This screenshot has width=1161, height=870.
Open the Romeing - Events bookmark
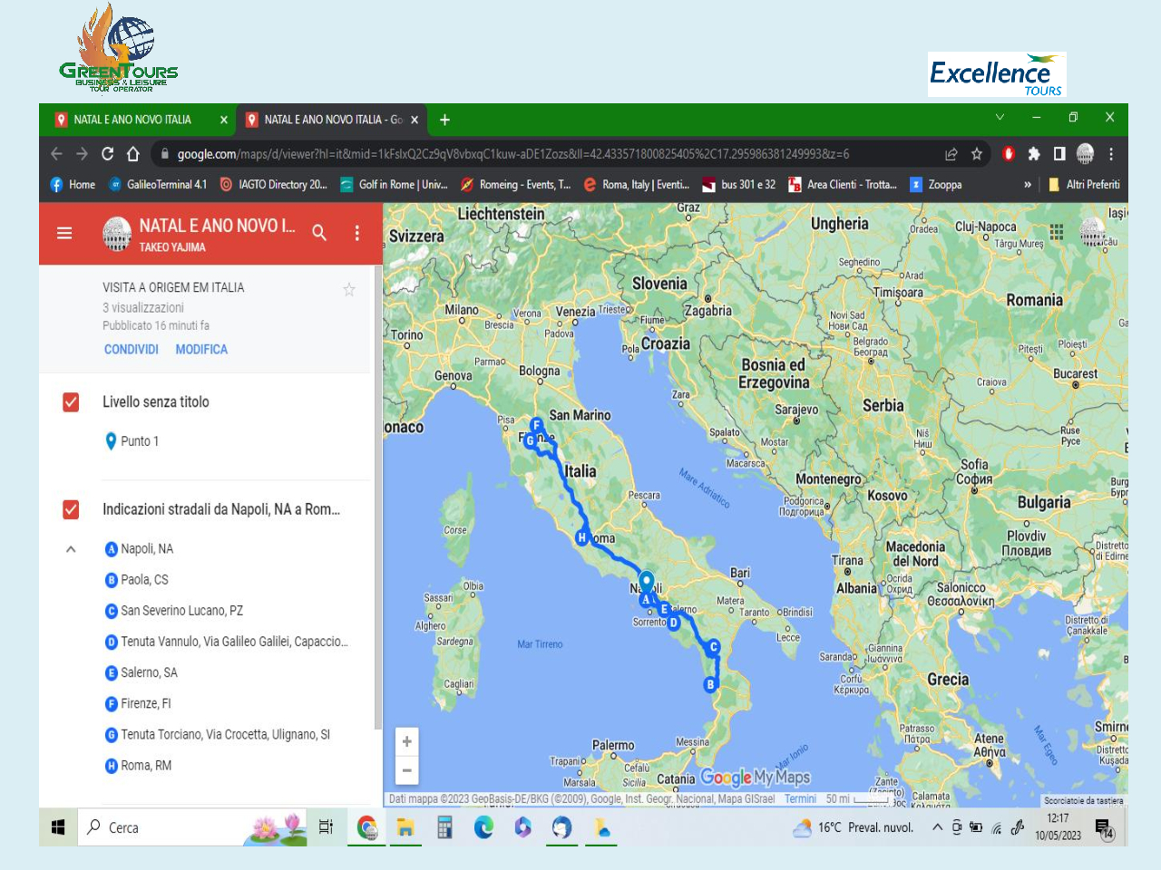point(515,185)
